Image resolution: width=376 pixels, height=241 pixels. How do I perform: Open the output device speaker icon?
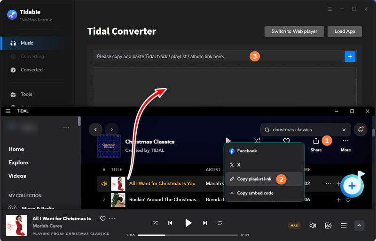328,226
